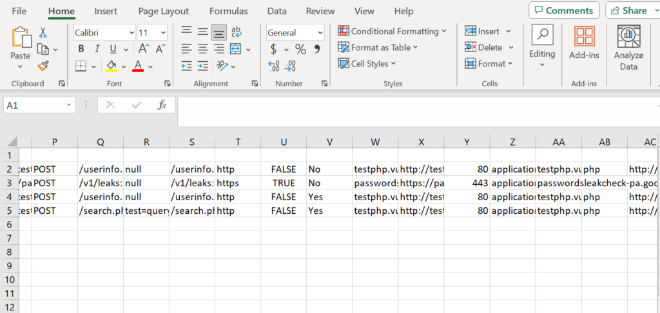The width and height of the screenshot is (660, 313).
Task: Click the Cut scissors icon
Action: [43, 32]
